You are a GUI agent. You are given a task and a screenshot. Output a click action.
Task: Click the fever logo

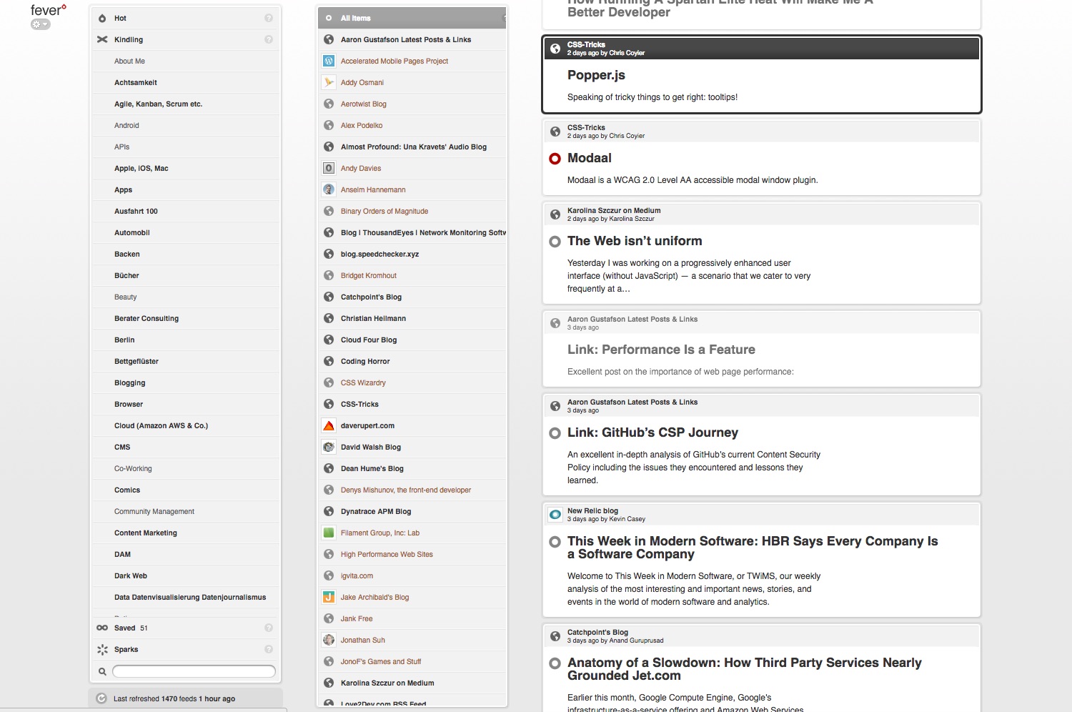(48, 10)
